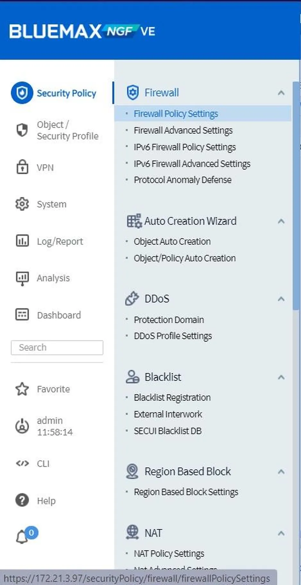Collapse the Blacklist section chevron
The image size is (301, 585).
click(x=281, y=377)
